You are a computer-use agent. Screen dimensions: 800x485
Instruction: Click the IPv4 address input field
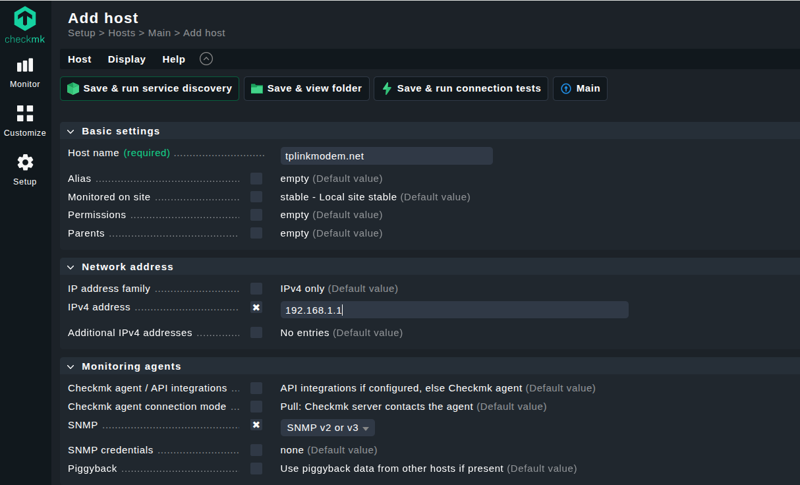pyautogui.click(x=454, y=310)
